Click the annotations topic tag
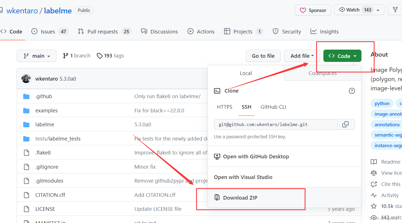This screenshot has width=402, height=223. (386, 125)
